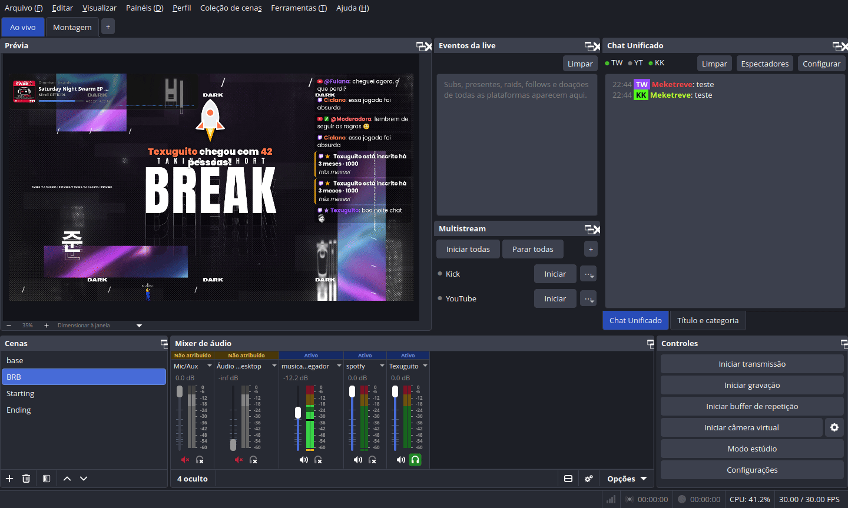Undock the Mixer de áudio panel
The height and width of the screenshot is (508, 848).
[x=651, y=343]
